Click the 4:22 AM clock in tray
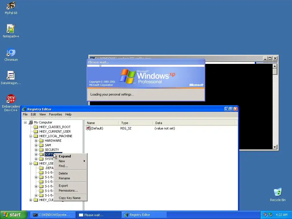Image resolution: width=292 pixels, height=219 pixels. [281, 215]
